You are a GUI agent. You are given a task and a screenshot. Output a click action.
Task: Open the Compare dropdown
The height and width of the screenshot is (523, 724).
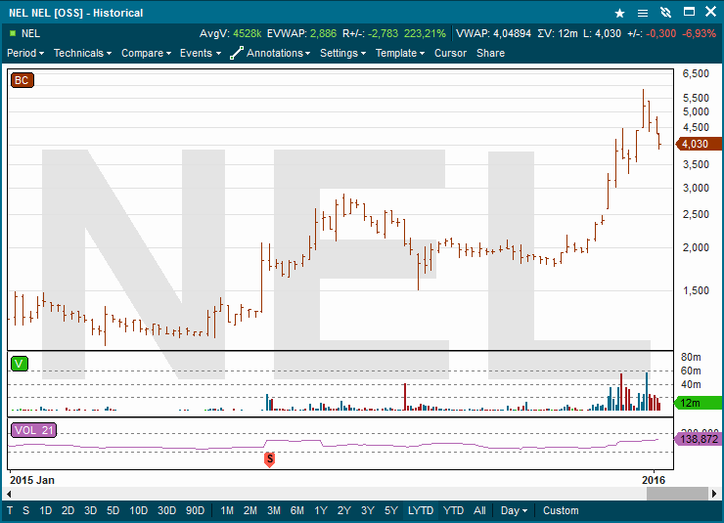(146, 53)
